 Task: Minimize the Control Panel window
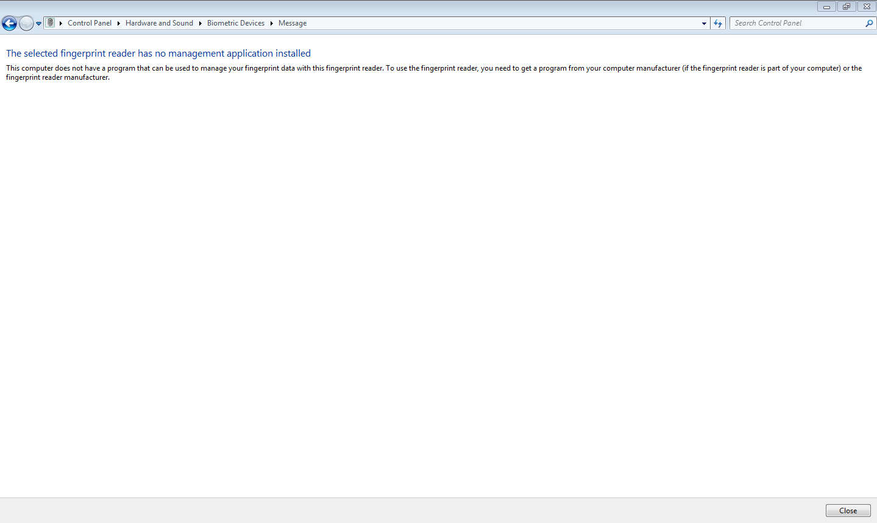tap(826, 7)
